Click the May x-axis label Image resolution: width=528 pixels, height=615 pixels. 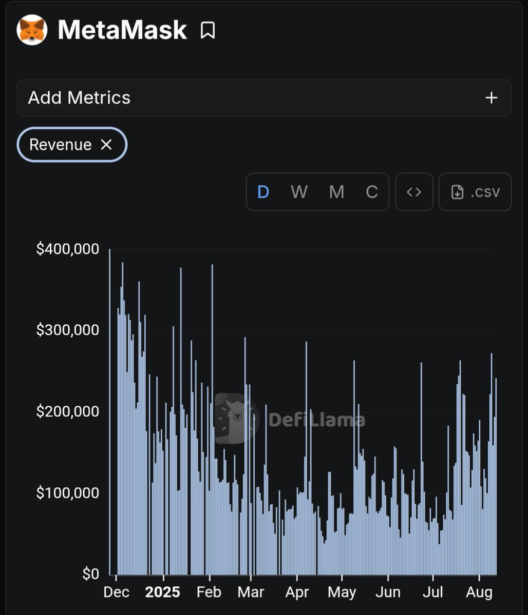tap(342, 592)
